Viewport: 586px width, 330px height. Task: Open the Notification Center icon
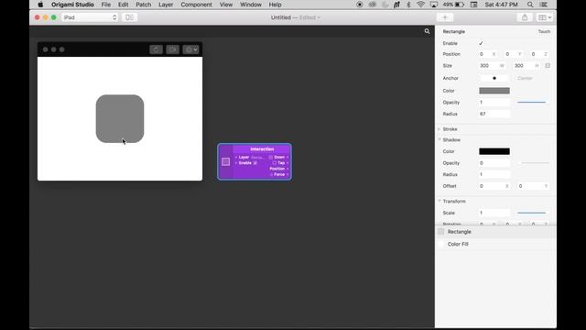coord(544,5)
